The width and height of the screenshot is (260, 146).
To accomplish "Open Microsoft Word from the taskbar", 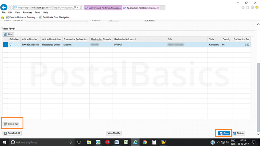I will tap(116, 142).
